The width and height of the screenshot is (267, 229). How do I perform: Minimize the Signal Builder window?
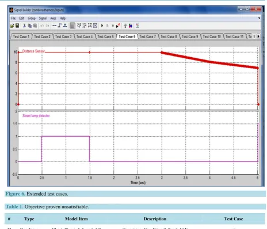(x=241, y=9)
